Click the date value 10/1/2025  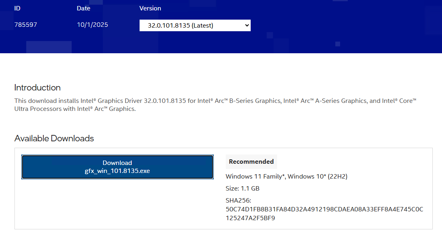[x=92, y=25]
